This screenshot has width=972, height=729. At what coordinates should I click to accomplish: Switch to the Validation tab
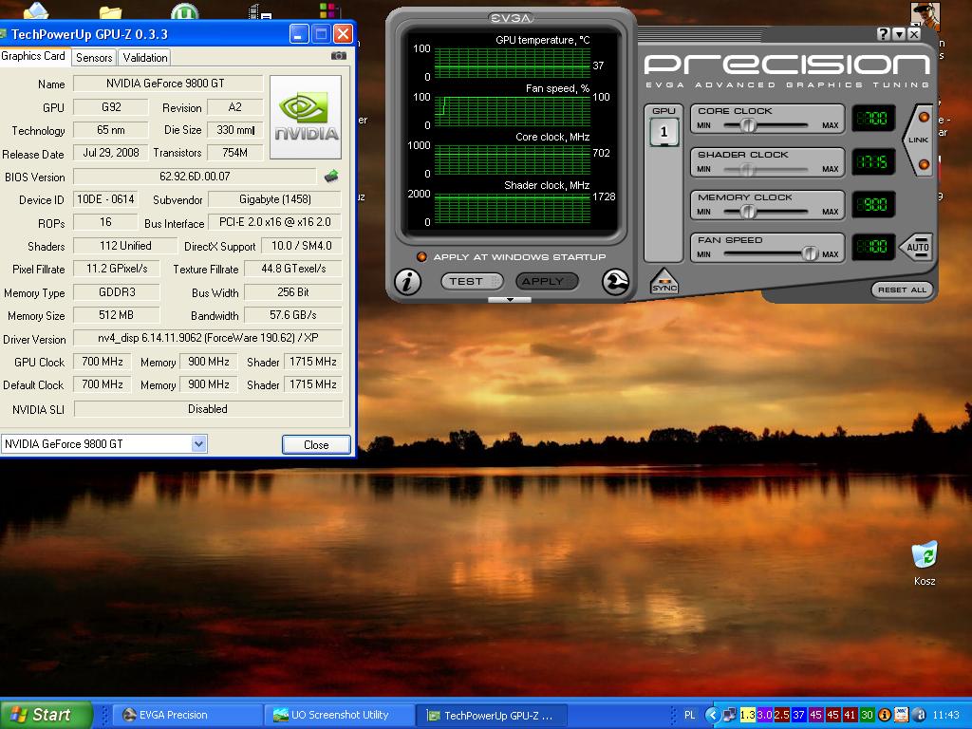pos(145,58)
